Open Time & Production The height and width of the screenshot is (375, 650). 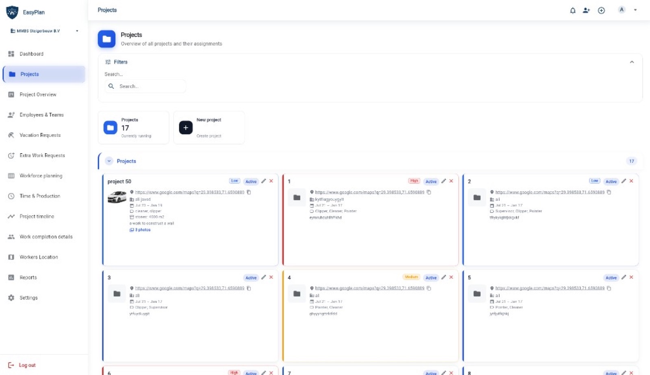pyautogui.click(x=44, y=196)
